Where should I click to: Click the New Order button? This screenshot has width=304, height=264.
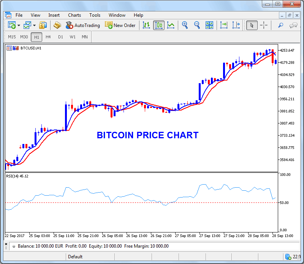[120, 25]
